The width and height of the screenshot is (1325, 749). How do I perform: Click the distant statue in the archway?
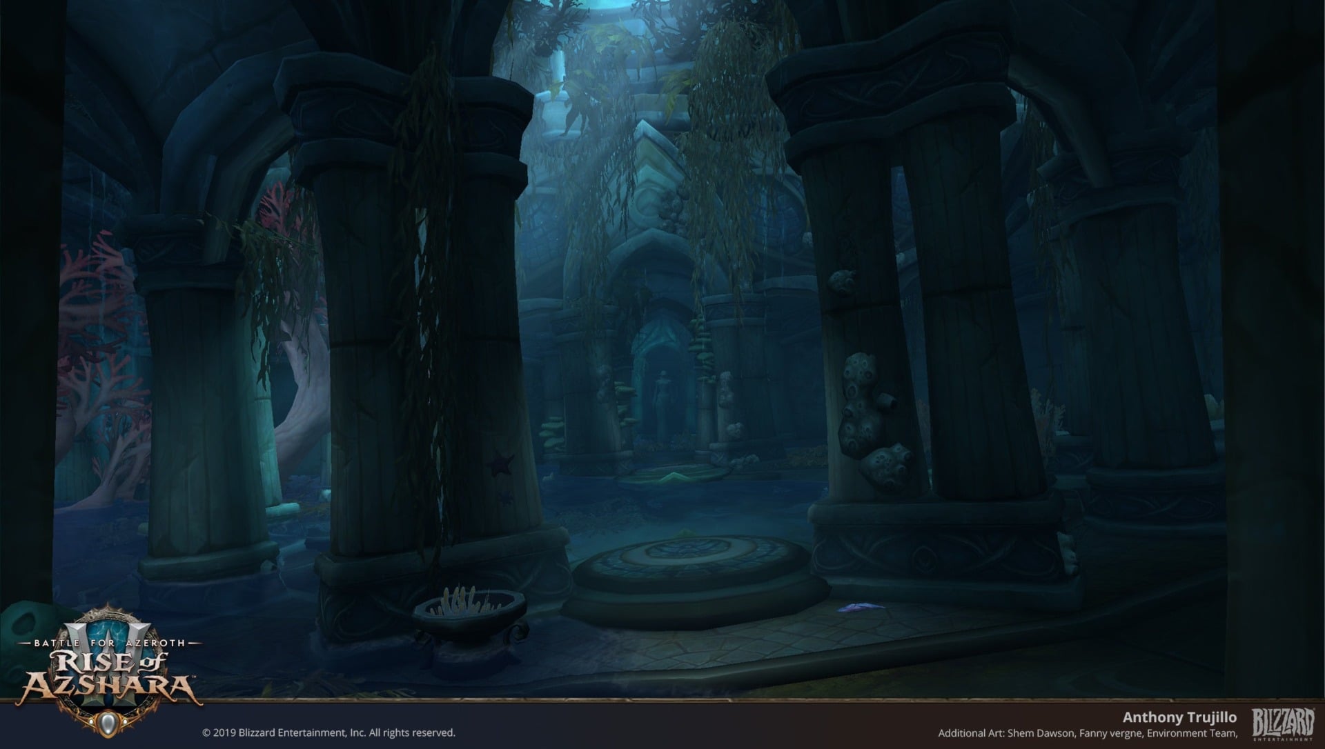[663, 398]
